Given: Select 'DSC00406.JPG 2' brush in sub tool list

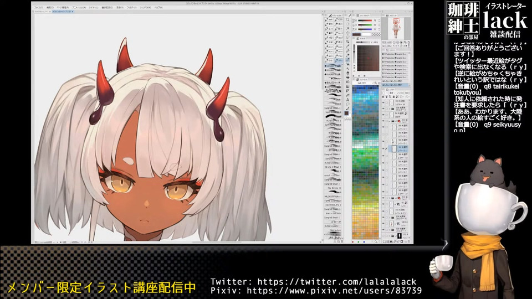Looking at the screenshot, I should 332,205.
